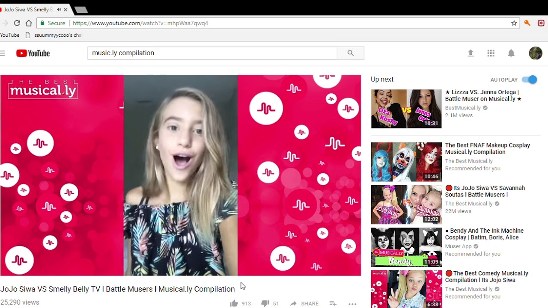Click the video player area
This screenshot has height=308, width=548.
pyautogui.click(x=181, y=175)
